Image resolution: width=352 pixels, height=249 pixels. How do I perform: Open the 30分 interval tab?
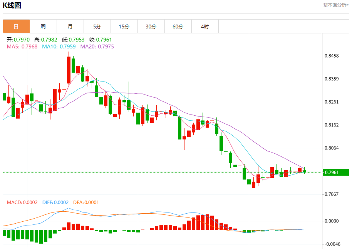point(151,27)
